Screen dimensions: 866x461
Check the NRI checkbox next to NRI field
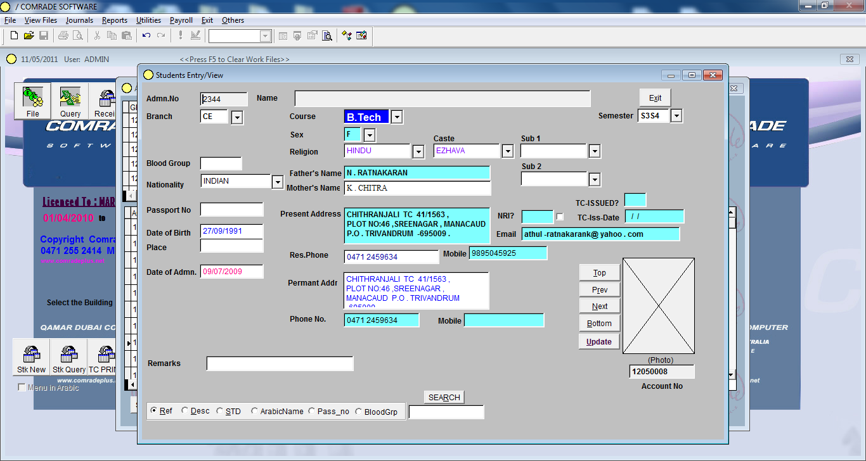click(x=560, y=216)
